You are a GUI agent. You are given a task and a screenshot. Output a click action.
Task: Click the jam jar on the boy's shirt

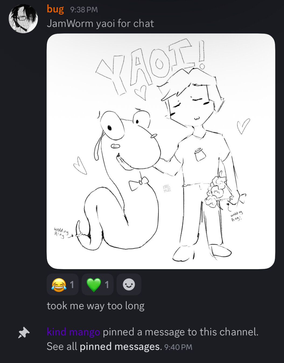point(200,155)
